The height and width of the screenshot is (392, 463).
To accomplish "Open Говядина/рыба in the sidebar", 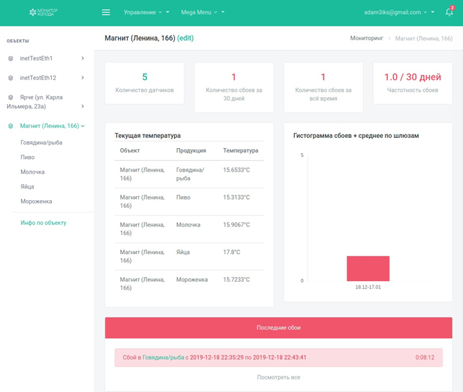I will [x=41, y=143].
